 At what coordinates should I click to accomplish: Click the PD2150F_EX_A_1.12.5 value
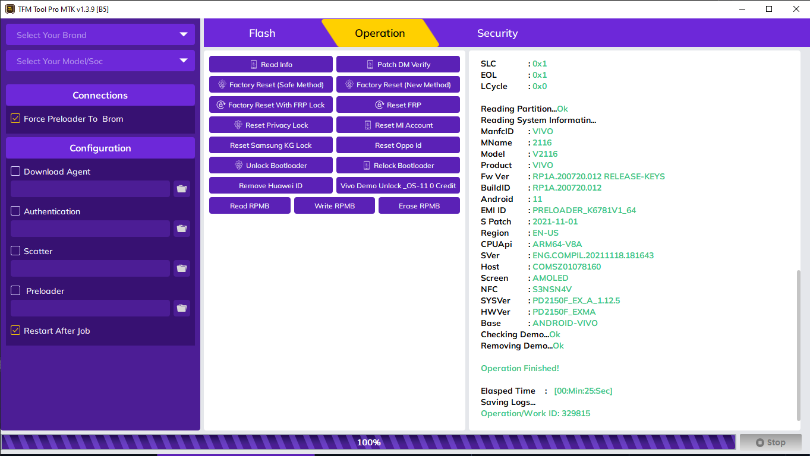pyautogui.click(x=576, y=300)
